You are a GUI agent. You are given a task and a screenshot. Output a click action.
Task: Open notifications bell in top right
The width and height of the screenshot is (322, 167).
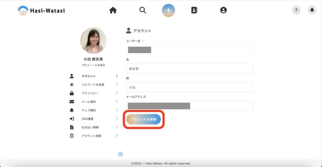312,10
